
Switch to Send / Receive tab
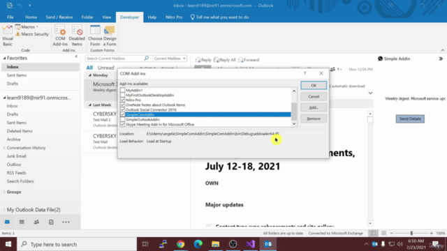coord(59,17)
